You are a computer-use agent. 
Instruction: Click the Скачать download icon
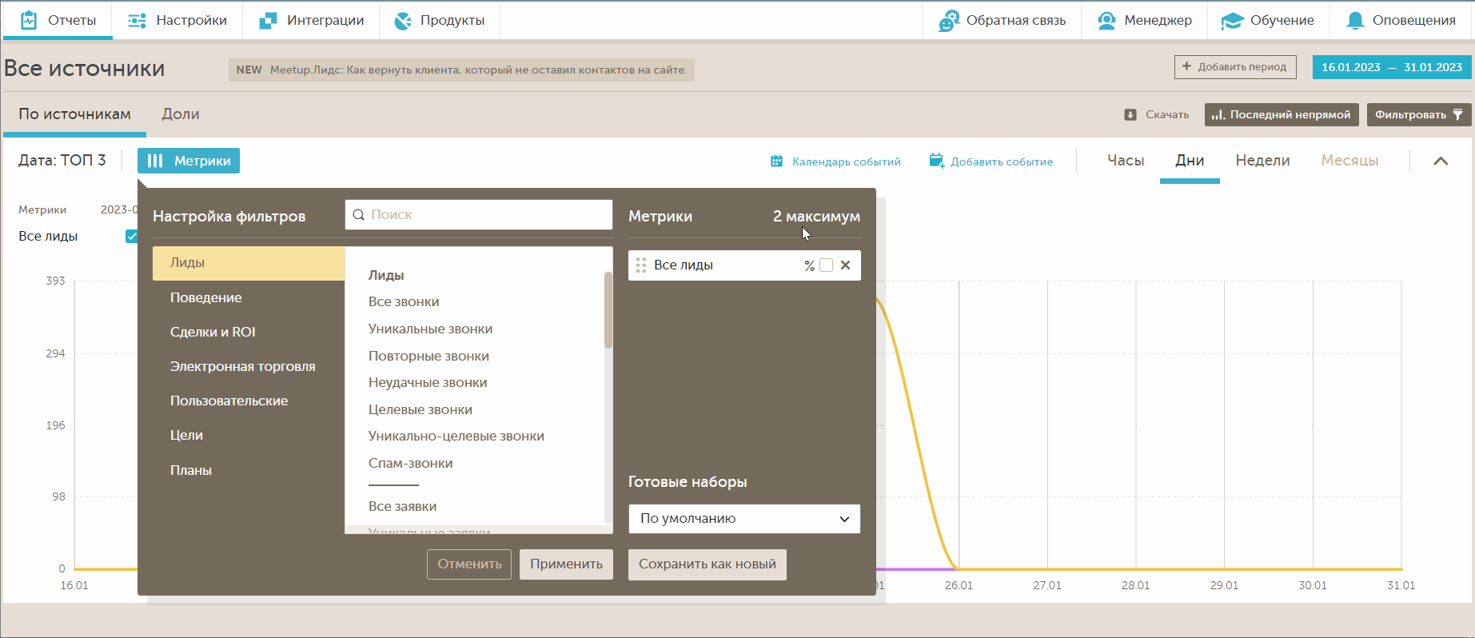(1130, 115)
